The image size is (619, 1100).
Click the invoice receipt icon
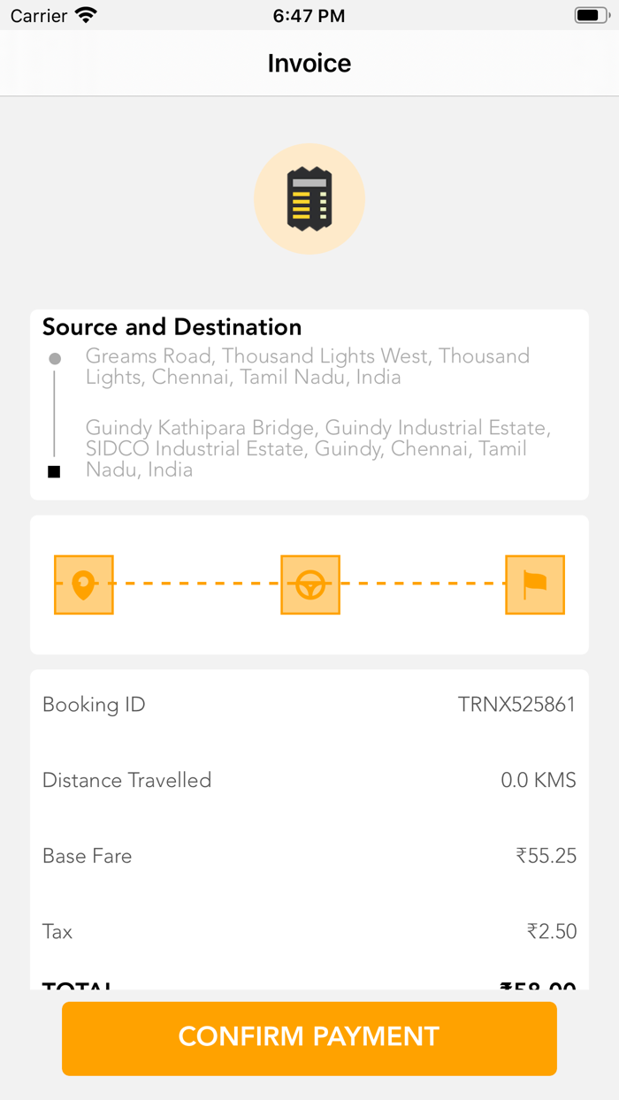[x=309, y=199]
